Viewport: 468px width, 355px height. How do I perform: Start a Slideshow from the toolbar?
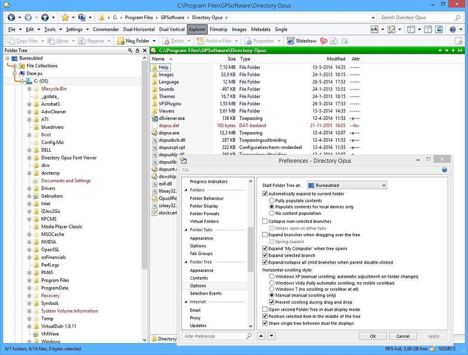301,40
